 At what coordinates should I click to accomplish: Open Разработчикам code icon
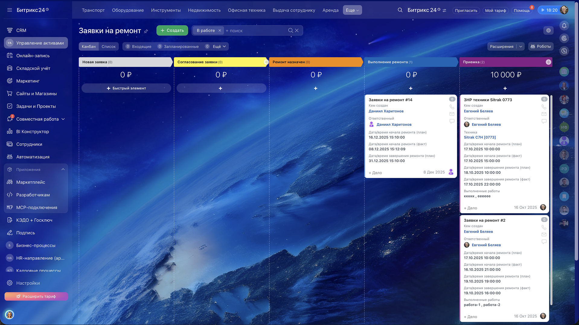click(x=10, y=195)
